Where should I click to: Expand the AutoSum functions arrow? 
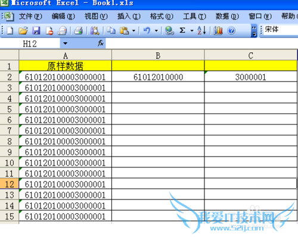192,31
